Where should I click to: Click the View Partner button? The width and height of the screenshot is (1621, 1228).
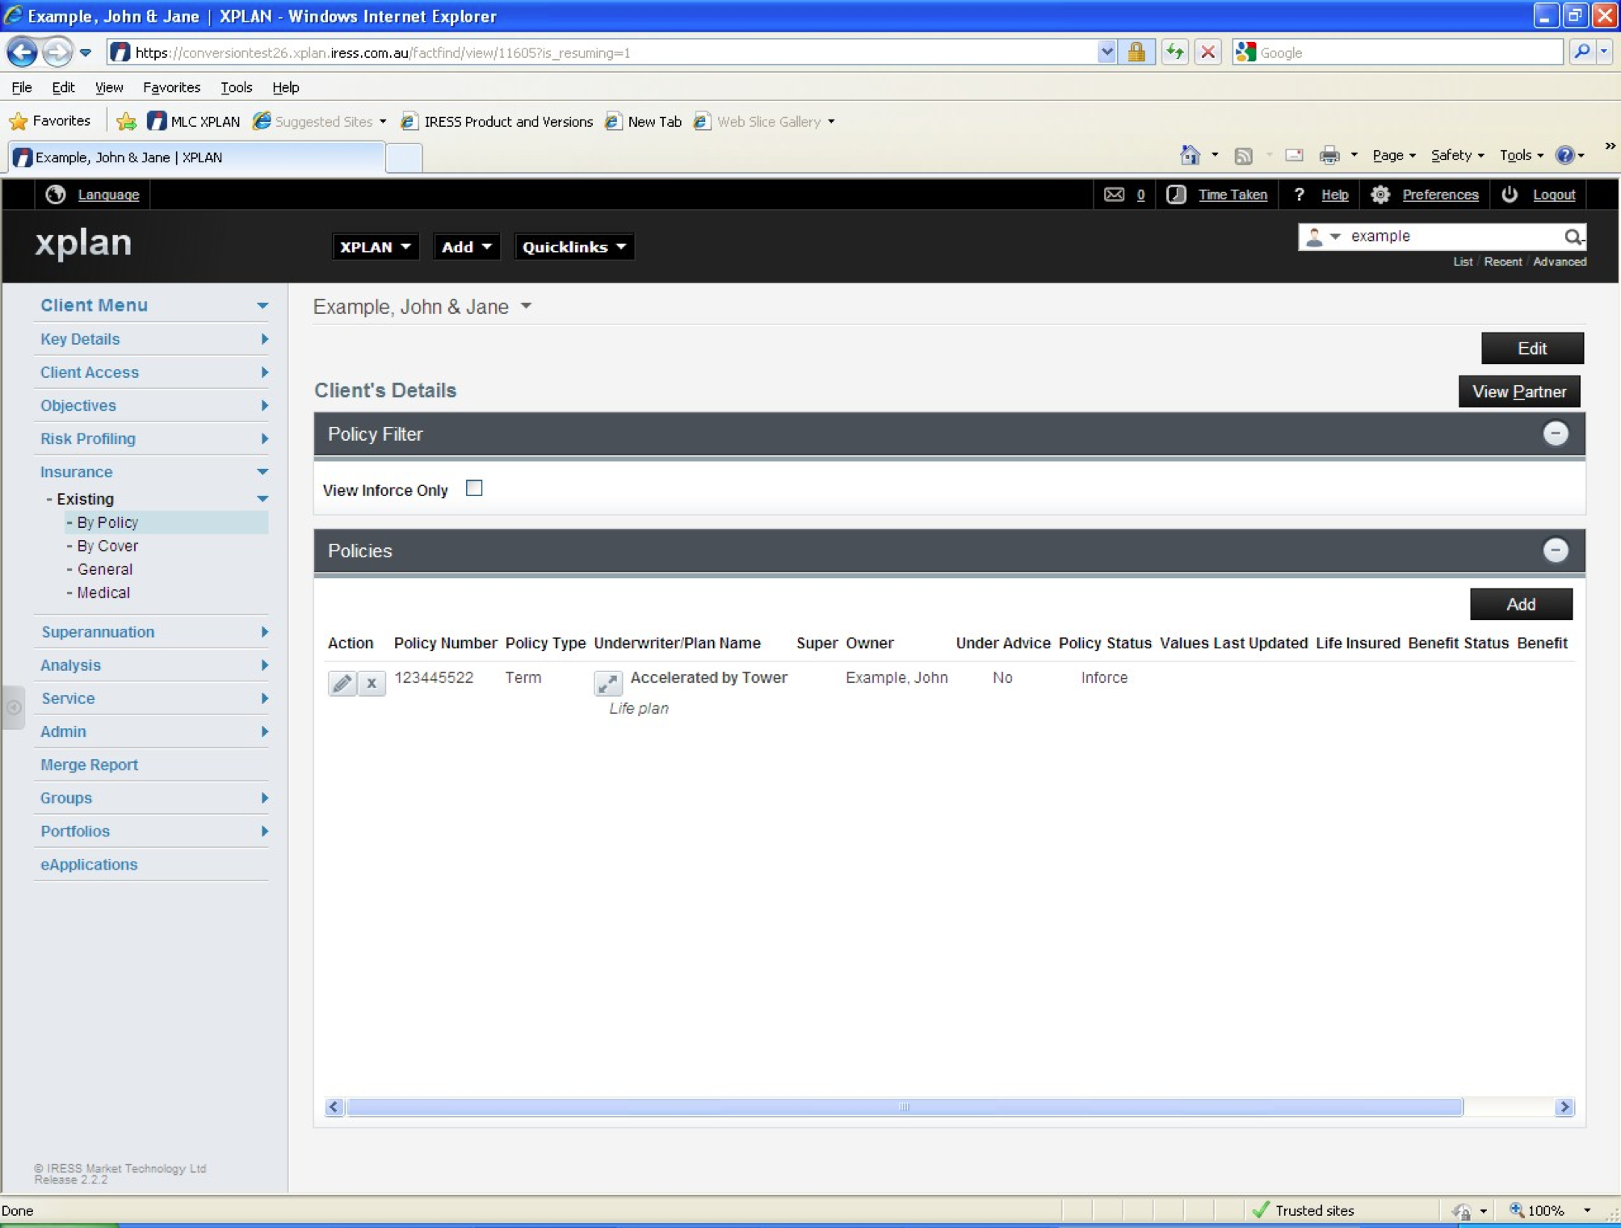tap(1518, 392)
